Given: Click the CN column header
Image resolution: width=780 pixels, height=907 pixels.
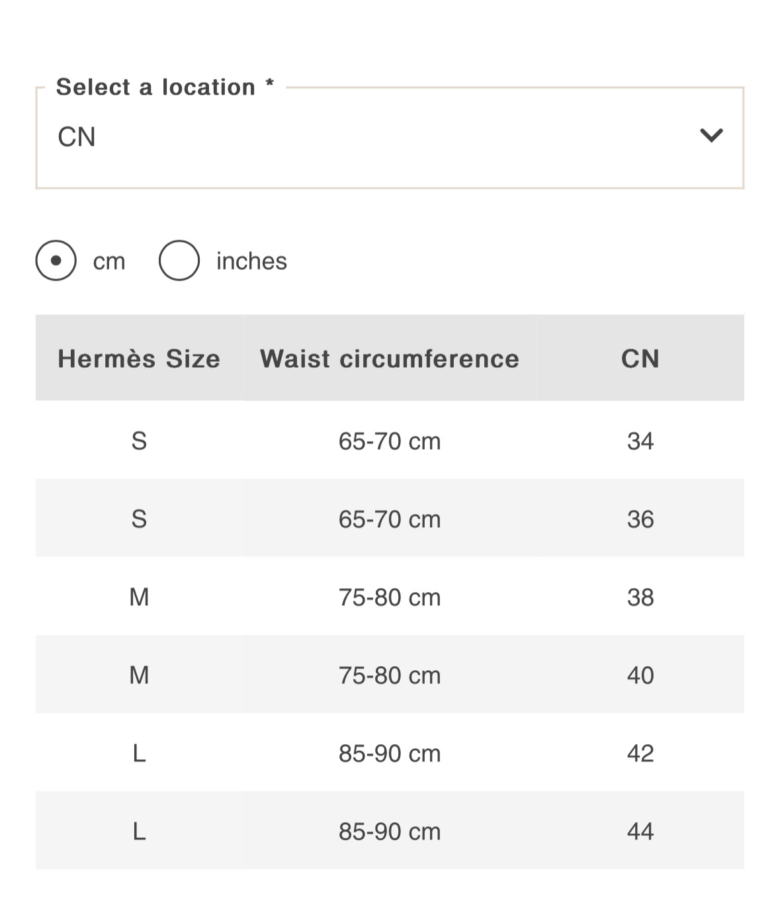Looking at the screenshot, I should (x=640, y=359).
